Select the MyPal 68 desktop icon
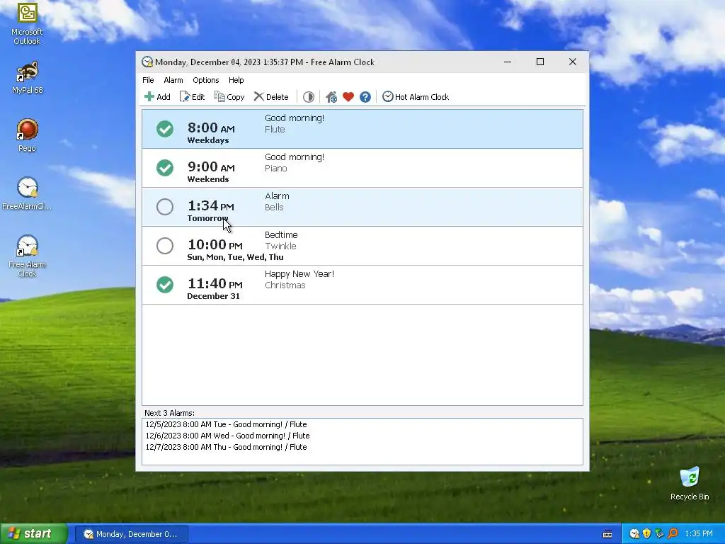Screen dimensions: 725x544 (x=27, y=77)
